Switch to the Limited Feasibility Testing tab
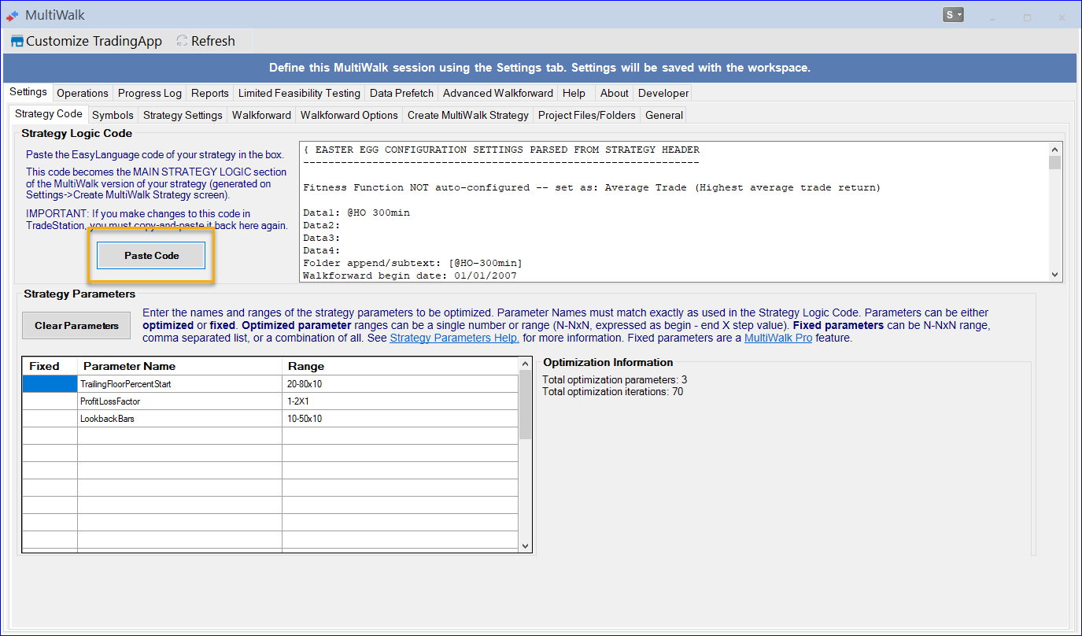1082x636 pixels. [299, 93]
